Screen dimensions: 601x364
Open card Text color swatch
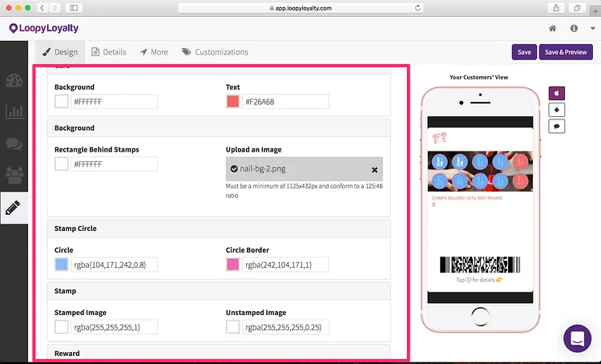click(x=232, y=102)
